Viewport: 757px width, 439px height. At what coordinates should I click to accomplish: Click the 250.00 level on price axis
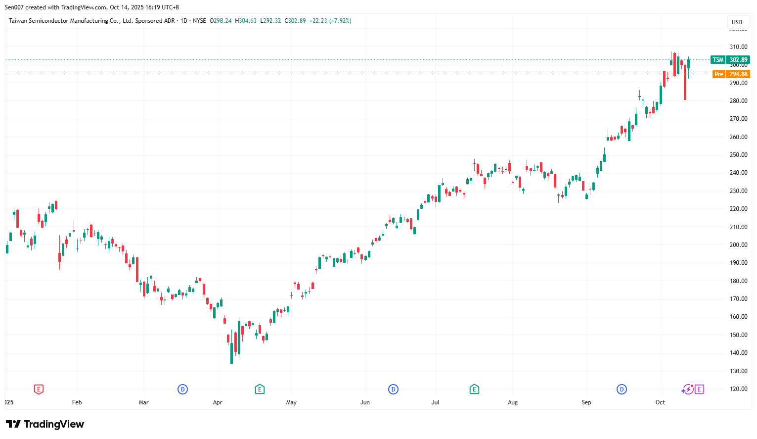[738, 155]
